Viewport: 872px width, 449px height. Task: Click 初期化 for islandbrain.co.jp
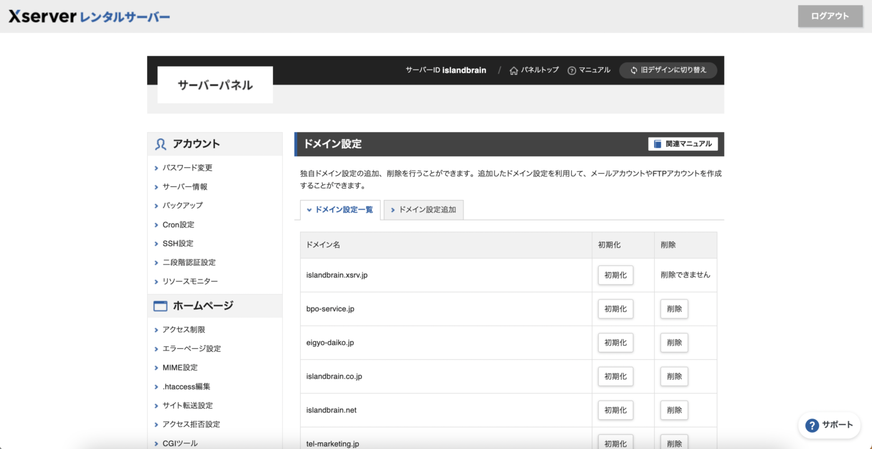615,376
